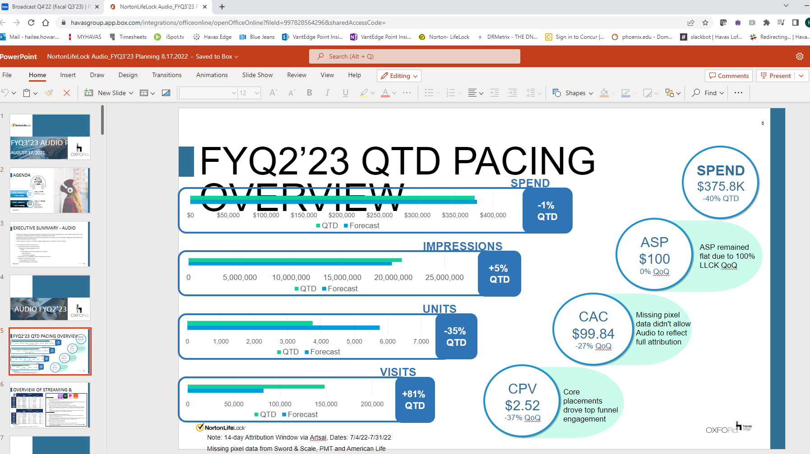Viewport: 810px width, 454px height.
Task: Open the browser extensions puzzle icon
Action: coord(766,23)
